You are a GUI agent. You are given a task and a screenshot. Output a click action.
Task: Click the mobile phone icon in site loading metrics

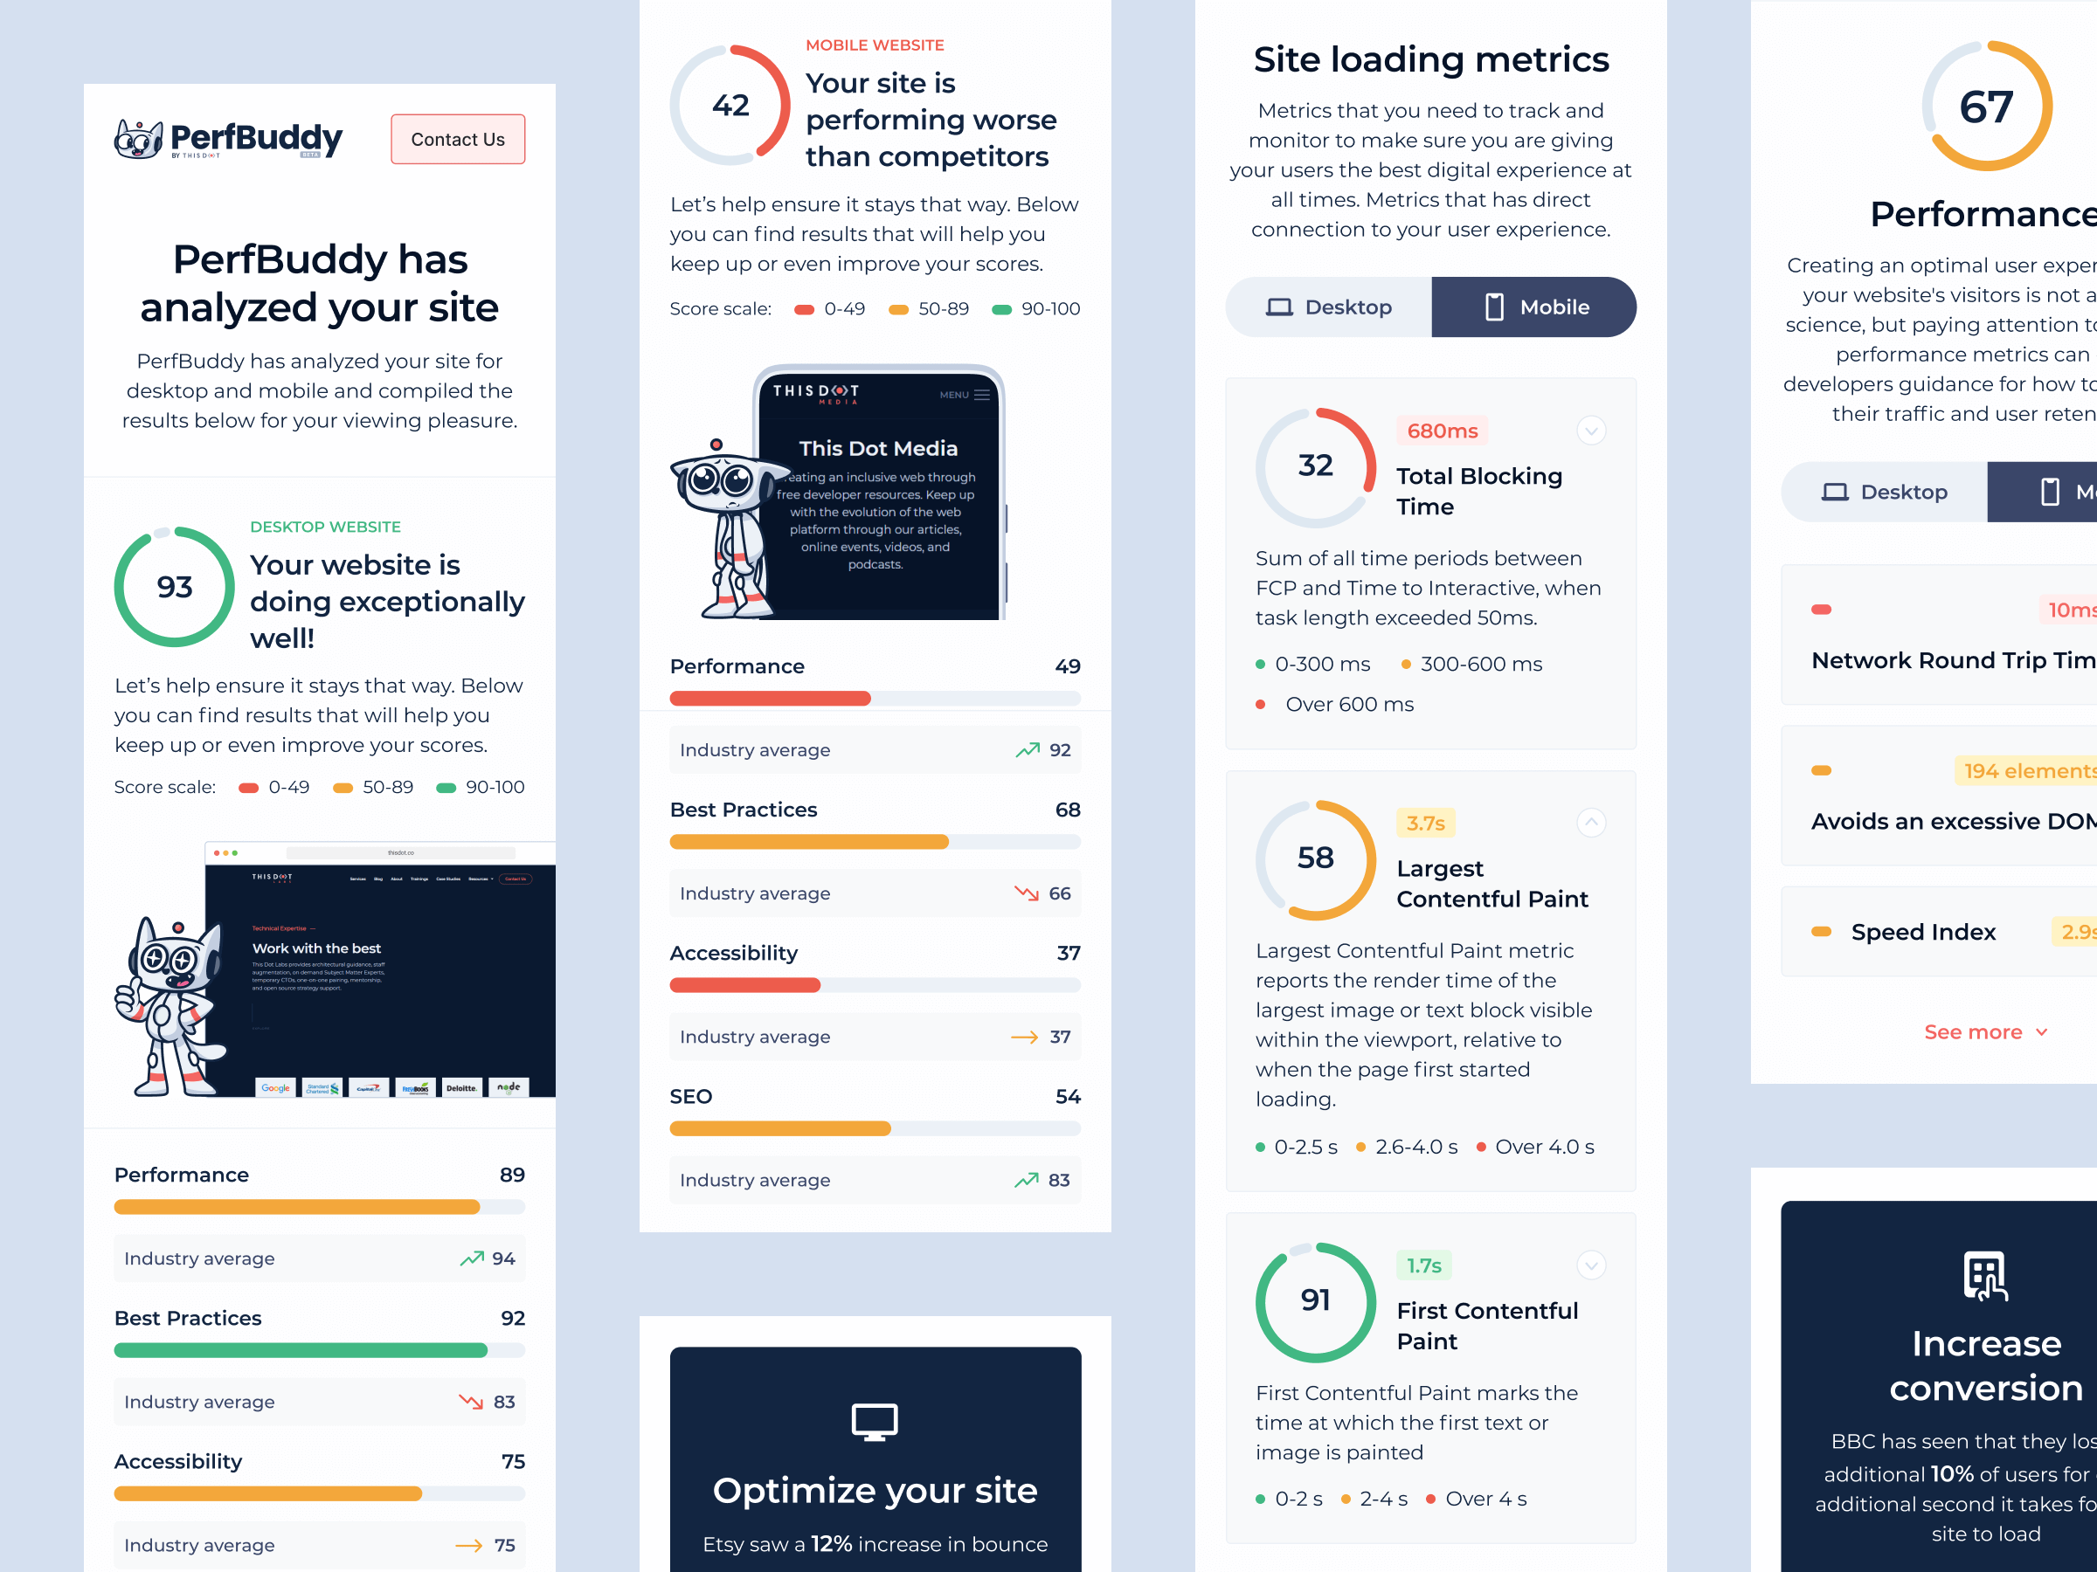(x=1492, y=306)
